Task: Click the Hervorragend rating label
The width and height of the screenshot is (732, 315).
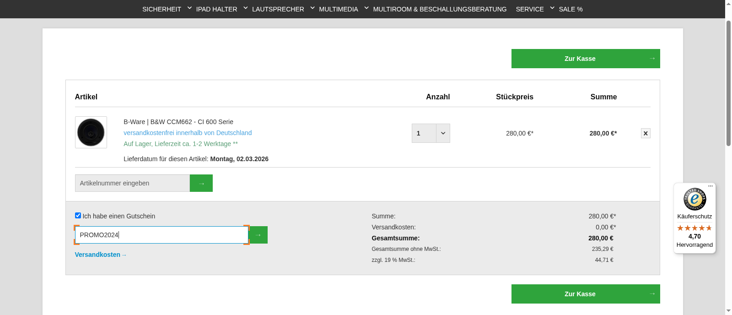Action: point(694,245)
